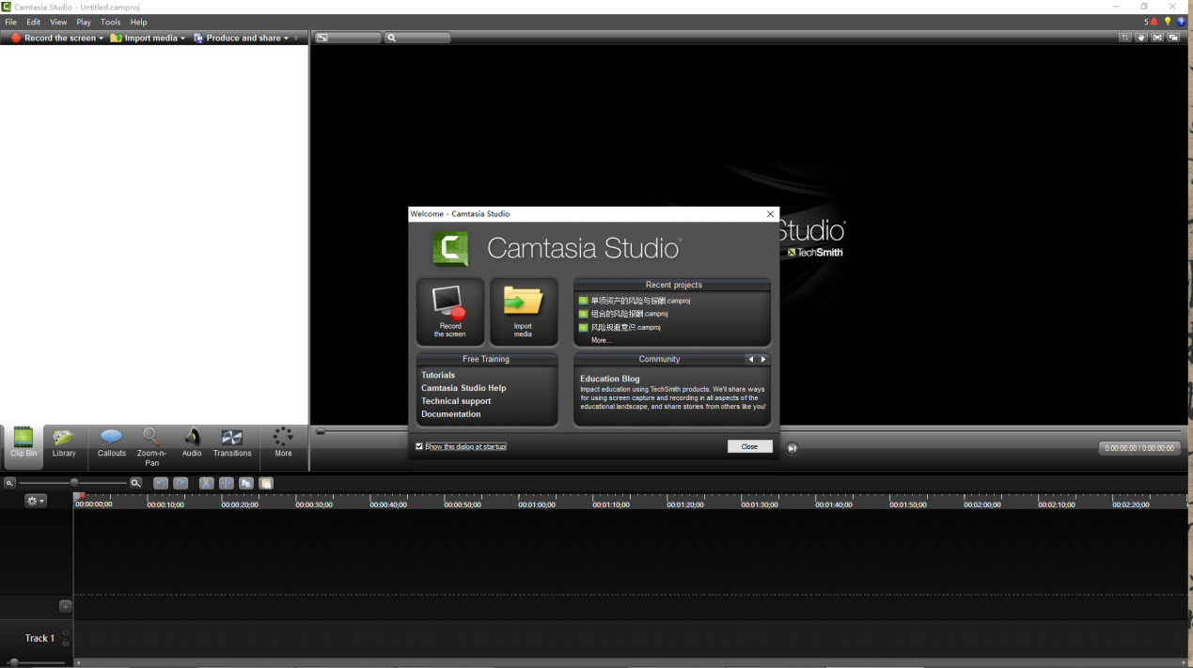This screenshot has height=668, width=1193.
Task: Uncheck Show this dialog at startup
Action: (419, 446)
